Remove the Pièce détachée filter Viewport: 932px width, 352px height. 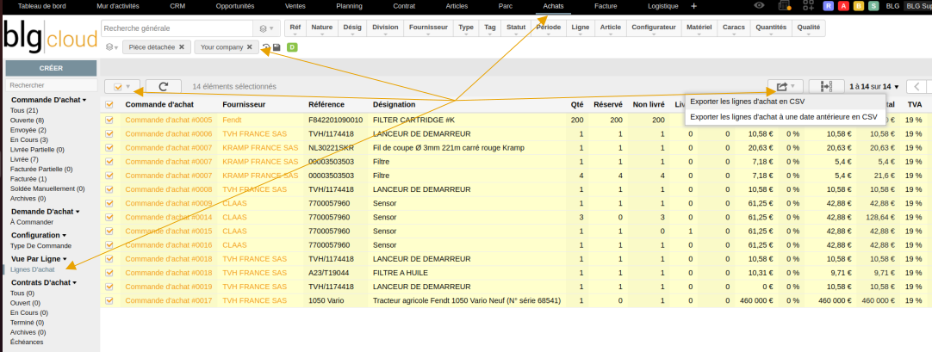181,46
